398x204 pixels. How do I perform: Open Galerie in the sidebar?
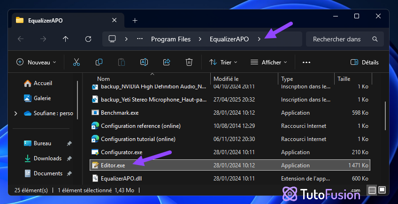[38, 98]
